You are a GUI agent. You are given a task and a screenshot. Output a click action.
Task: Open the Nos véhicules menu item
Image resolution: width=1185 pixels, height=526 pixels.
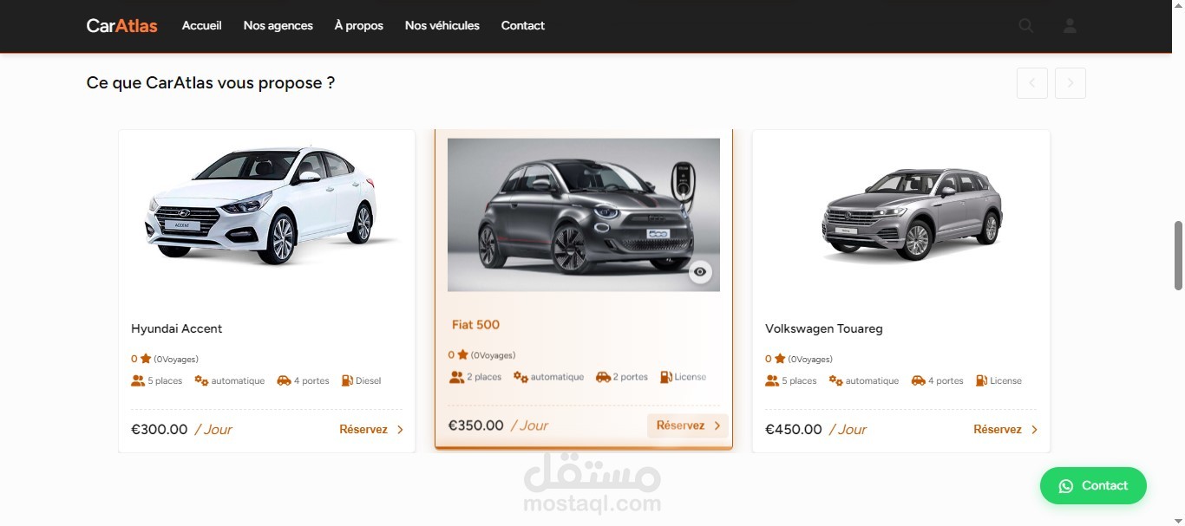click(x=442, y=26)
